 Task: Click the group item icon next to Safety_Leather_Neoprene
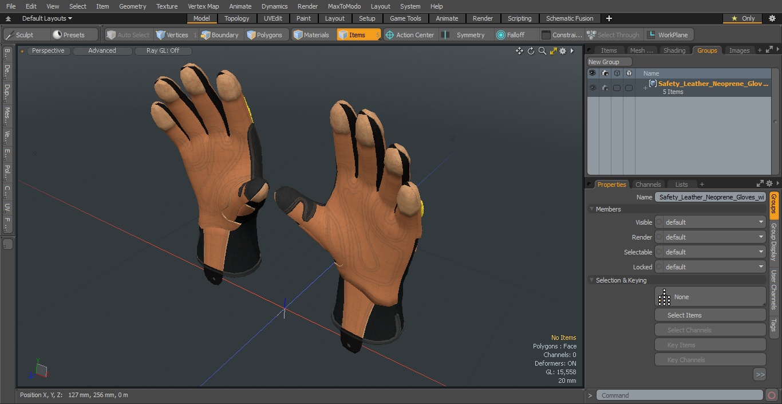(x=653, y=84)
